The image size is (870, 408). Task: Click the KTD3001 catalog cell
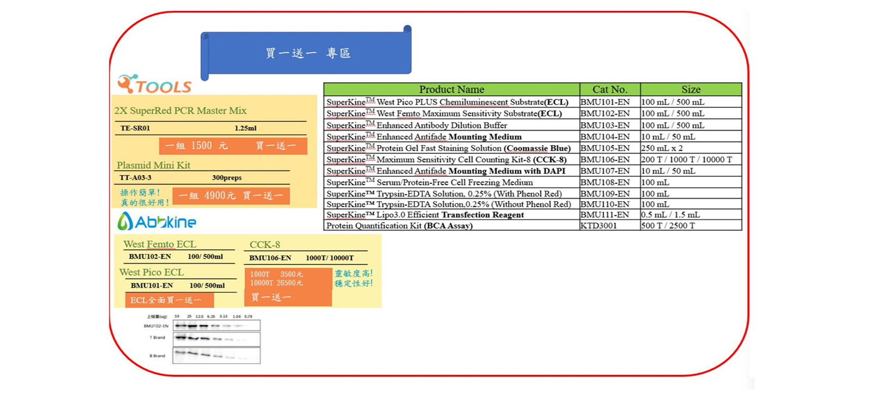(x=610, y=225)
